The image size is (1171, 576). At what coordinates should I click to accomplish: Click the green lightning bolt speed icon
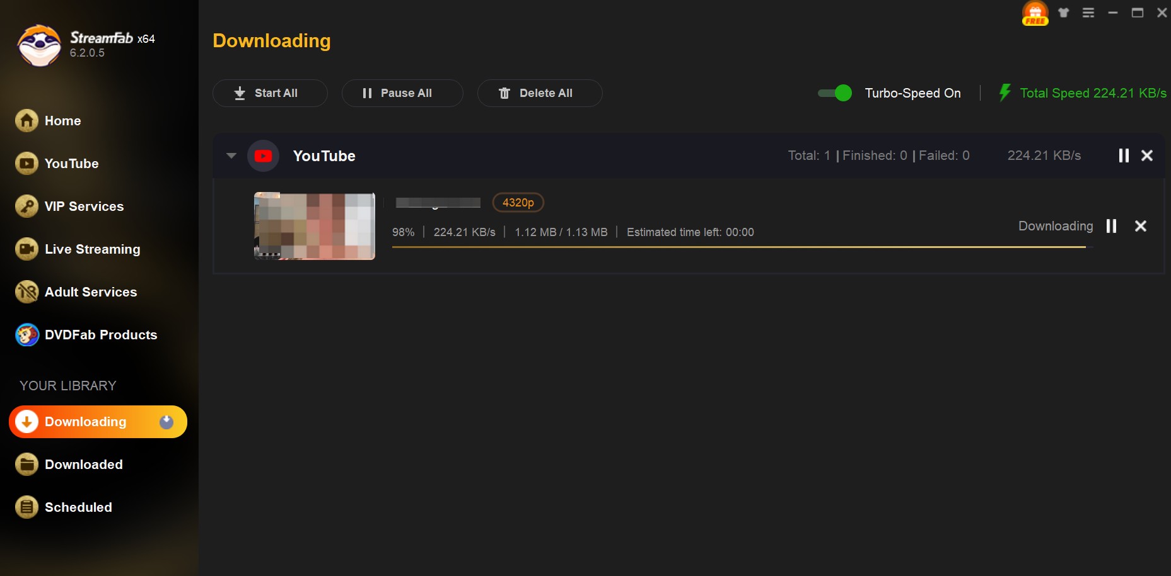click(x=1005, y=93)
